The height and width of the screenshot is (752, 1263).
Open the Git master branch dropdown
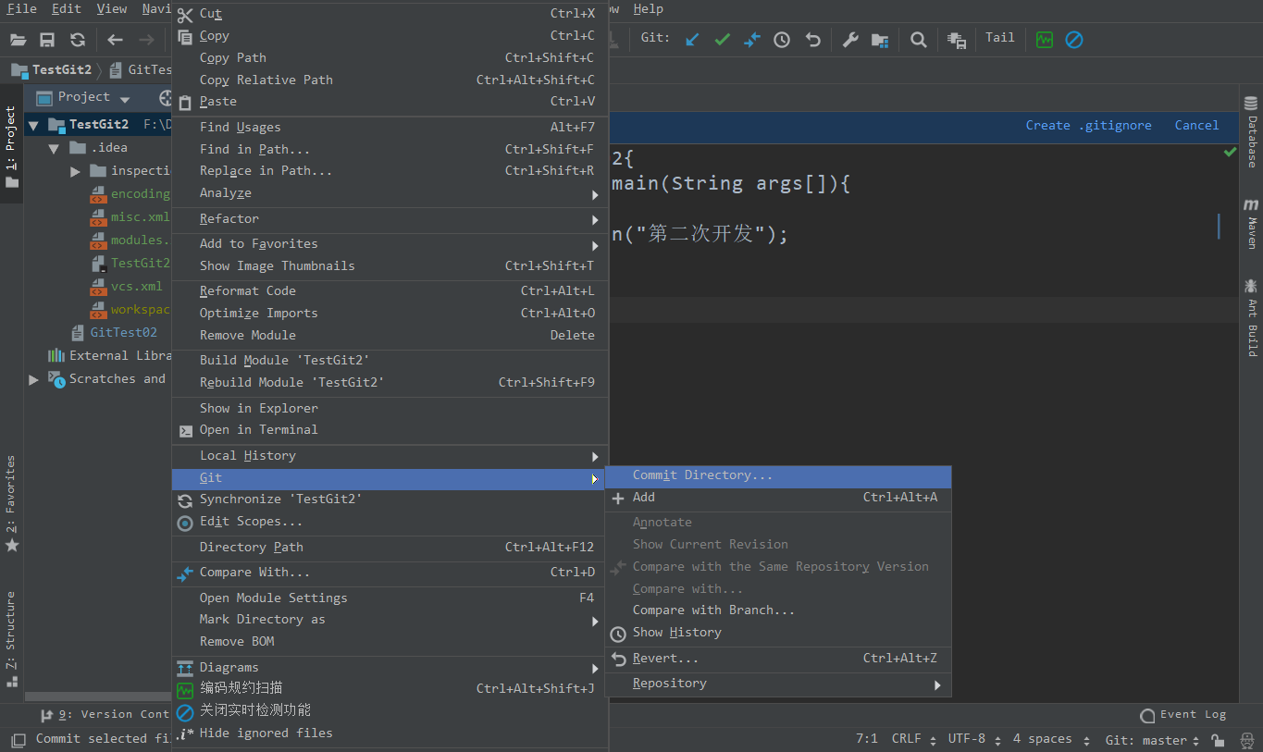[x=1151, y=740]
